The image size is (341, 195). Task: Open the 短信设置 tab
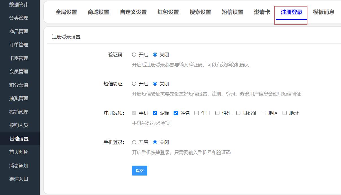coord(233,12)
